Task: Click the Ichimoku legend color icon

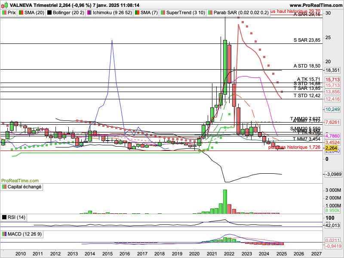Action: coord(89,13)
